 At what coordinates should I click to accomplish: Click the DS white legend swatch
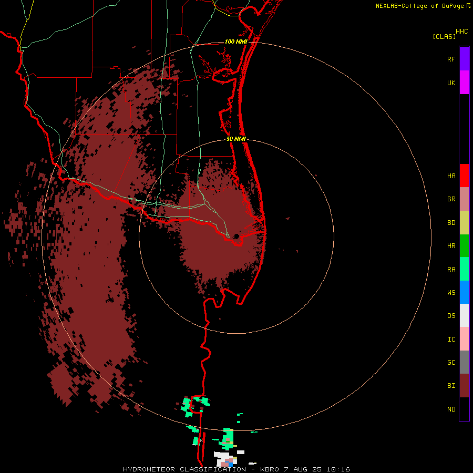[x=464, y=315]
